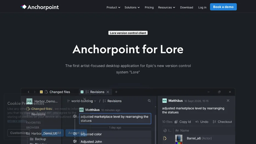Screen dimensions: 256x144
Task: Select the adjusted marketplace level revision entry
Action: pos(115,119)
